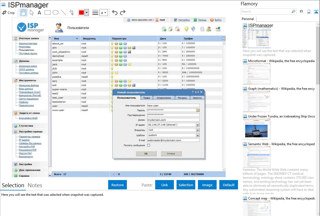This screenshot has width=320, height=216.
Task: Open the color picker dropdown arrow
Action: click(x=87, y=13)
